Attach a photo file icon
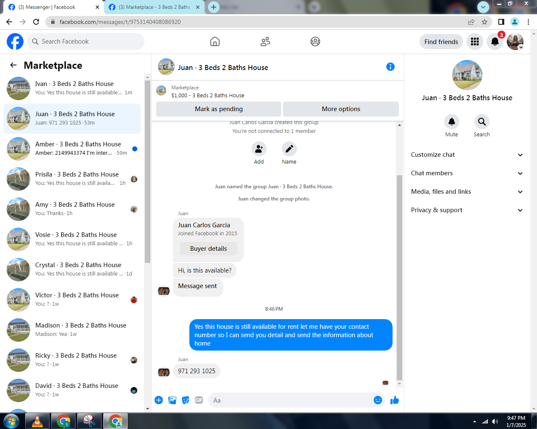 click(x=172, y=400)
